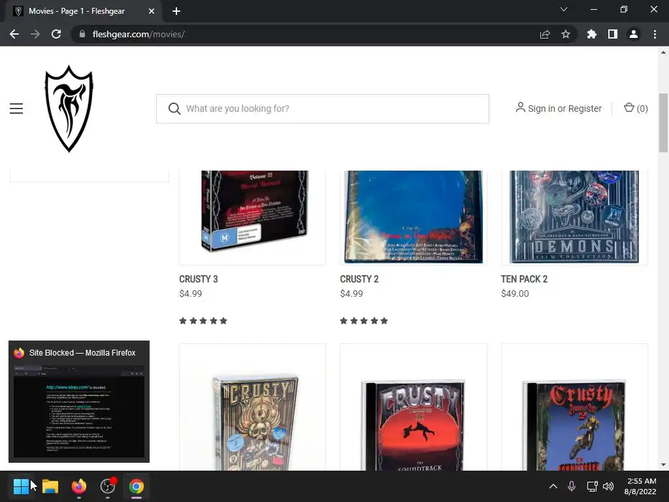Reload the Fleshgear movies page
669x502 pixels.
pyautogui.click(x=56, y=34)
